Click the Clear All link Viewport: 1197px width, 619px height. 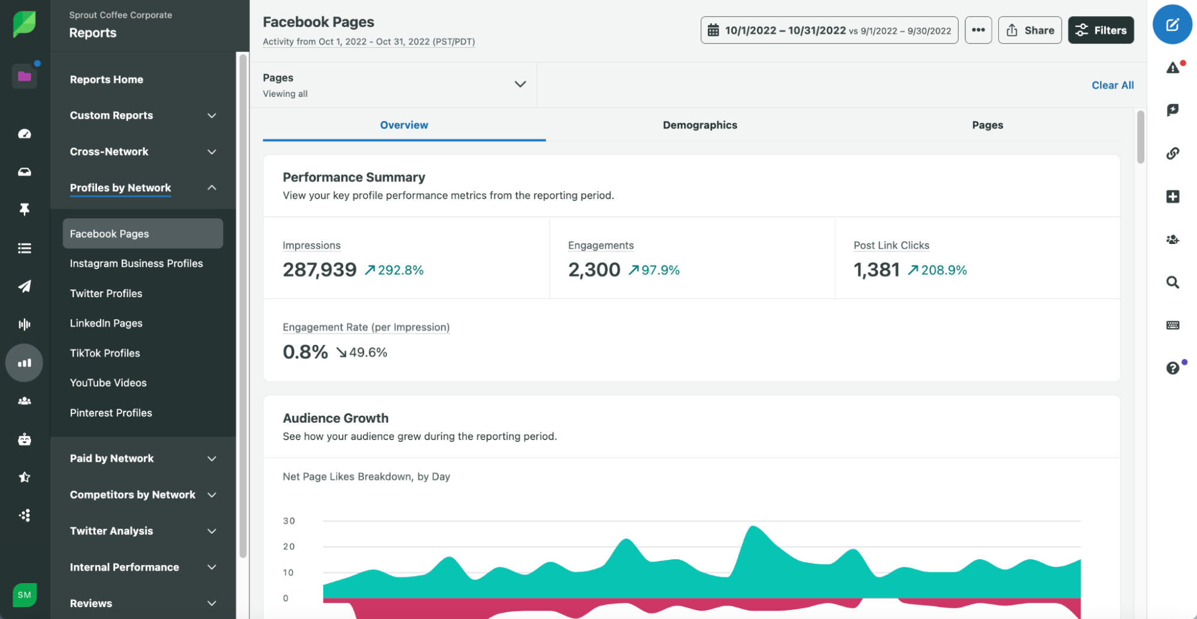(x=1112, y=85)
